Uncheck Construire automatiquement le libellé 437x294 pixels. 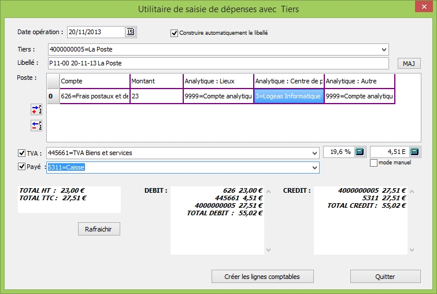(x=174, y=33)
